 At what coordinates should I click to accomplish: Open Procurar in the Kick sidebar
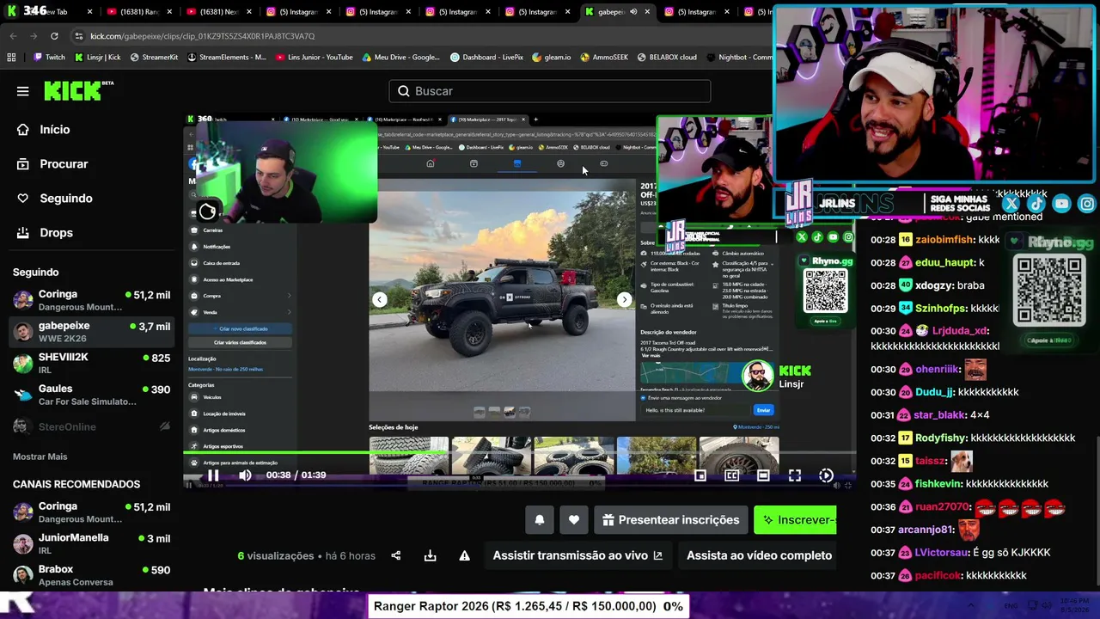[90, 164]
